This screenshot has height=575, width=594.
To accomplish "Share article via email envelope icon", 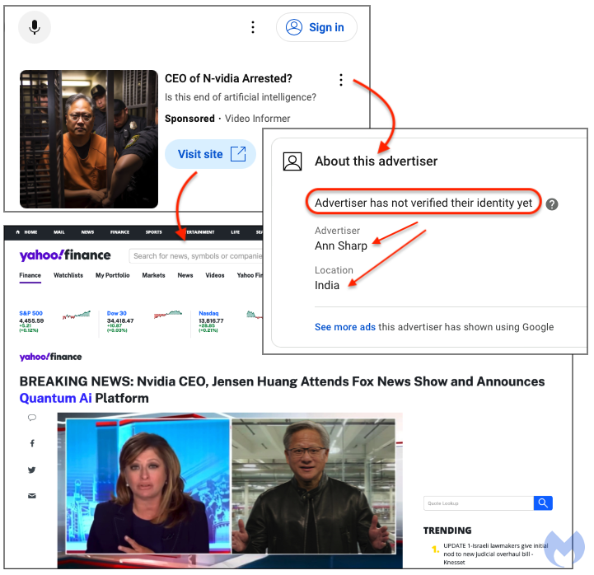I will tap(32, 496).
